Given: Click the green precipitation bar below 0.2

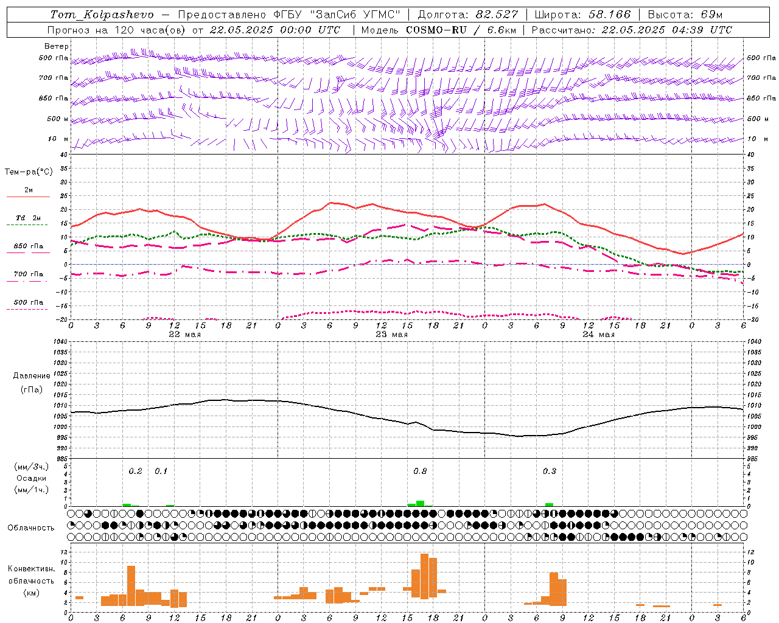Looking at the screenshot, I should 127,504.
